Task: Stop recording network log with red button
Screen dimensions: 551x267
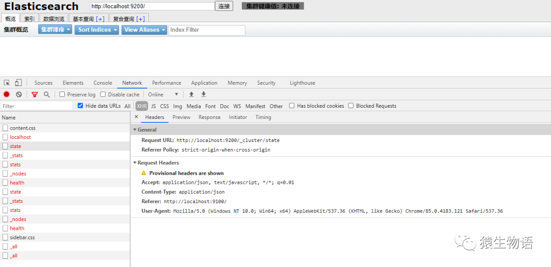Action: (x=6, y=94)
